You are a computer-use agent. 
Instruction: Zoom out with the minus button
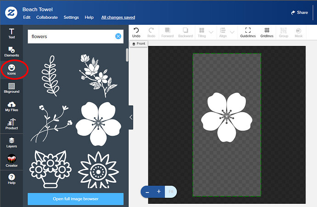(x=147, y=192)
